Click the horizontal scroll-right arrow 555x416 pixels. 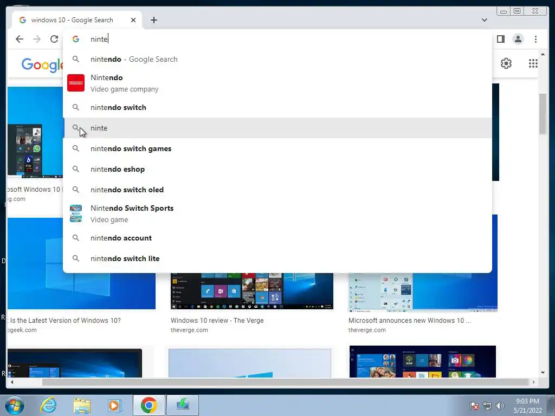coord(533,382)
